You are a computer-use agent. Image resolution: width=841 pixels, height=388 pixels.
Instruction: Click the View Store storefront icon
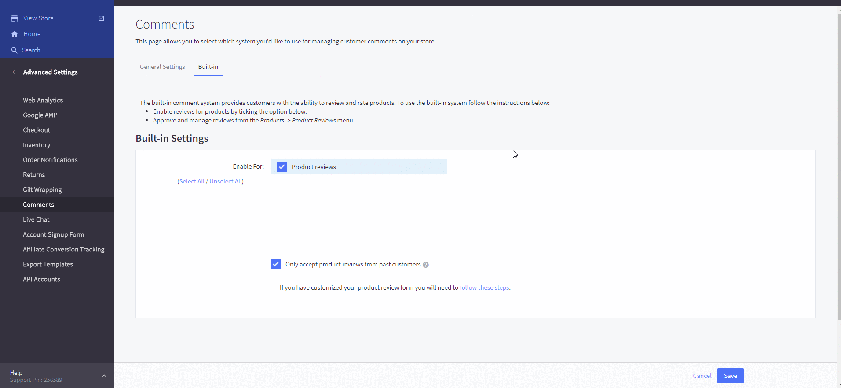click(15, 18)
